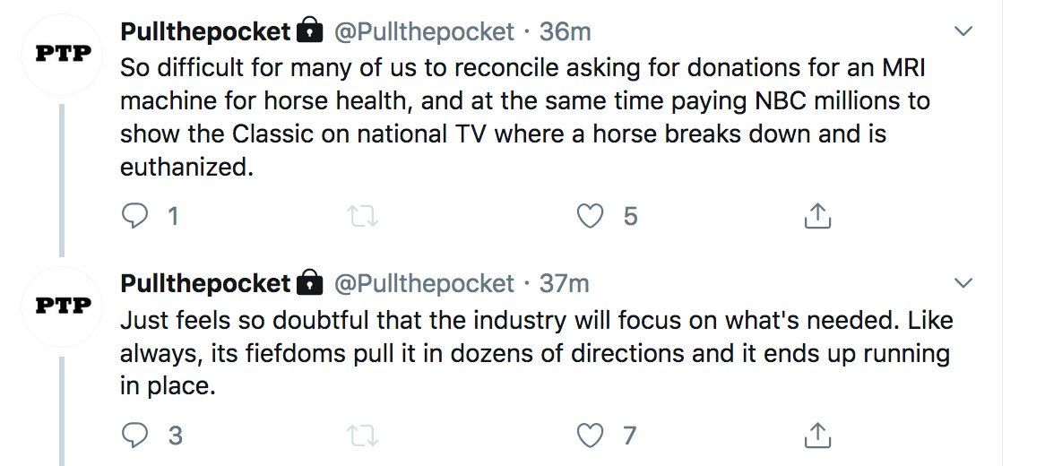Like the tweet about NBC millions
The width and height of the screenshot is (1045, 466).
click(591, 216)
